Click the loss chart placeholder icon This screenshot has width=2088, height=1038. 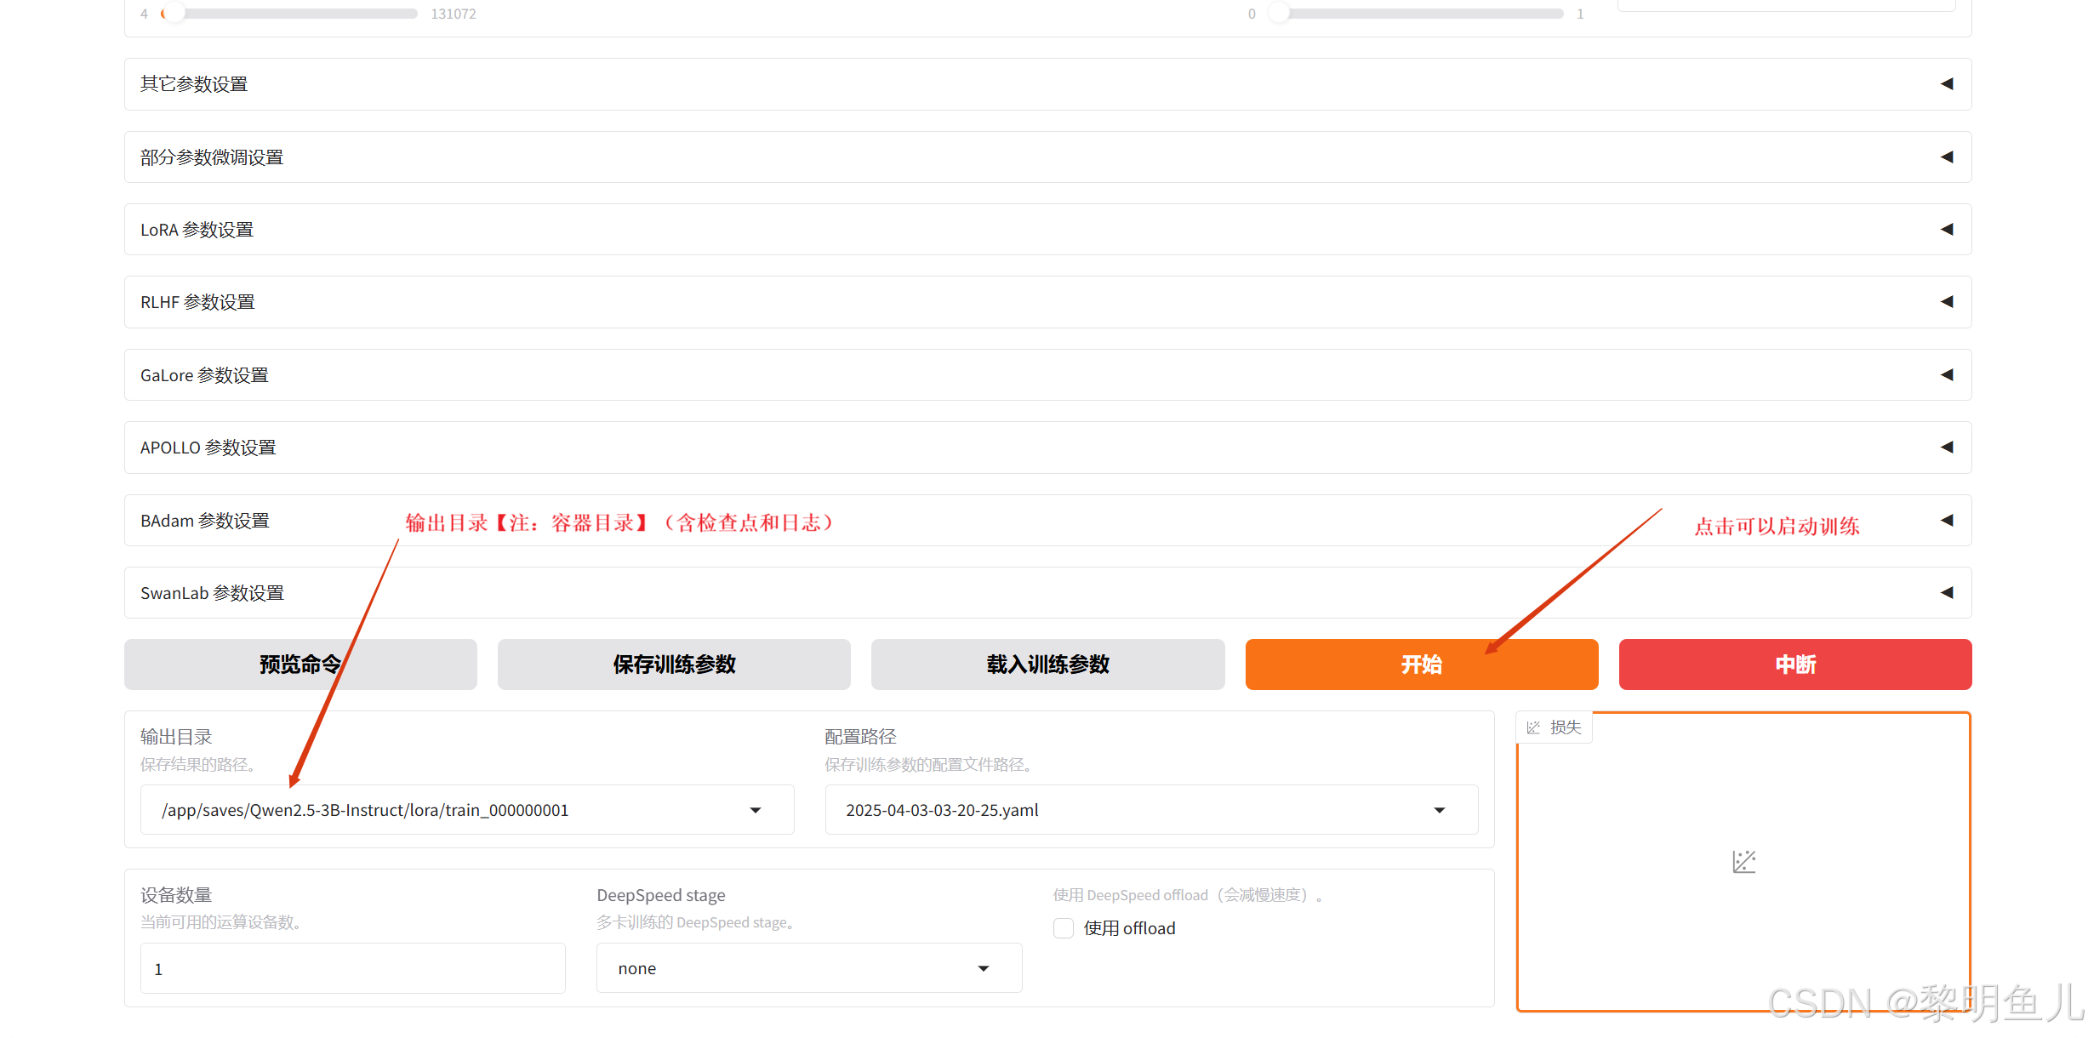[x=1743, y=861]
